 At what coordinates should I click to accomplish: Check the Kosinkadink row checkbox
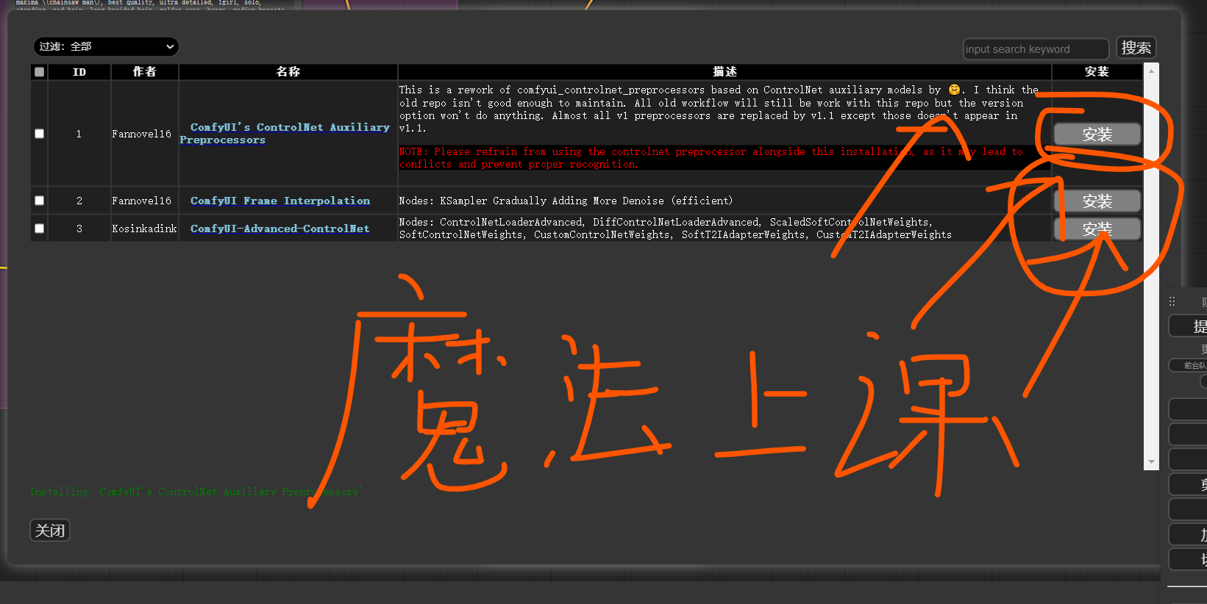40,229
